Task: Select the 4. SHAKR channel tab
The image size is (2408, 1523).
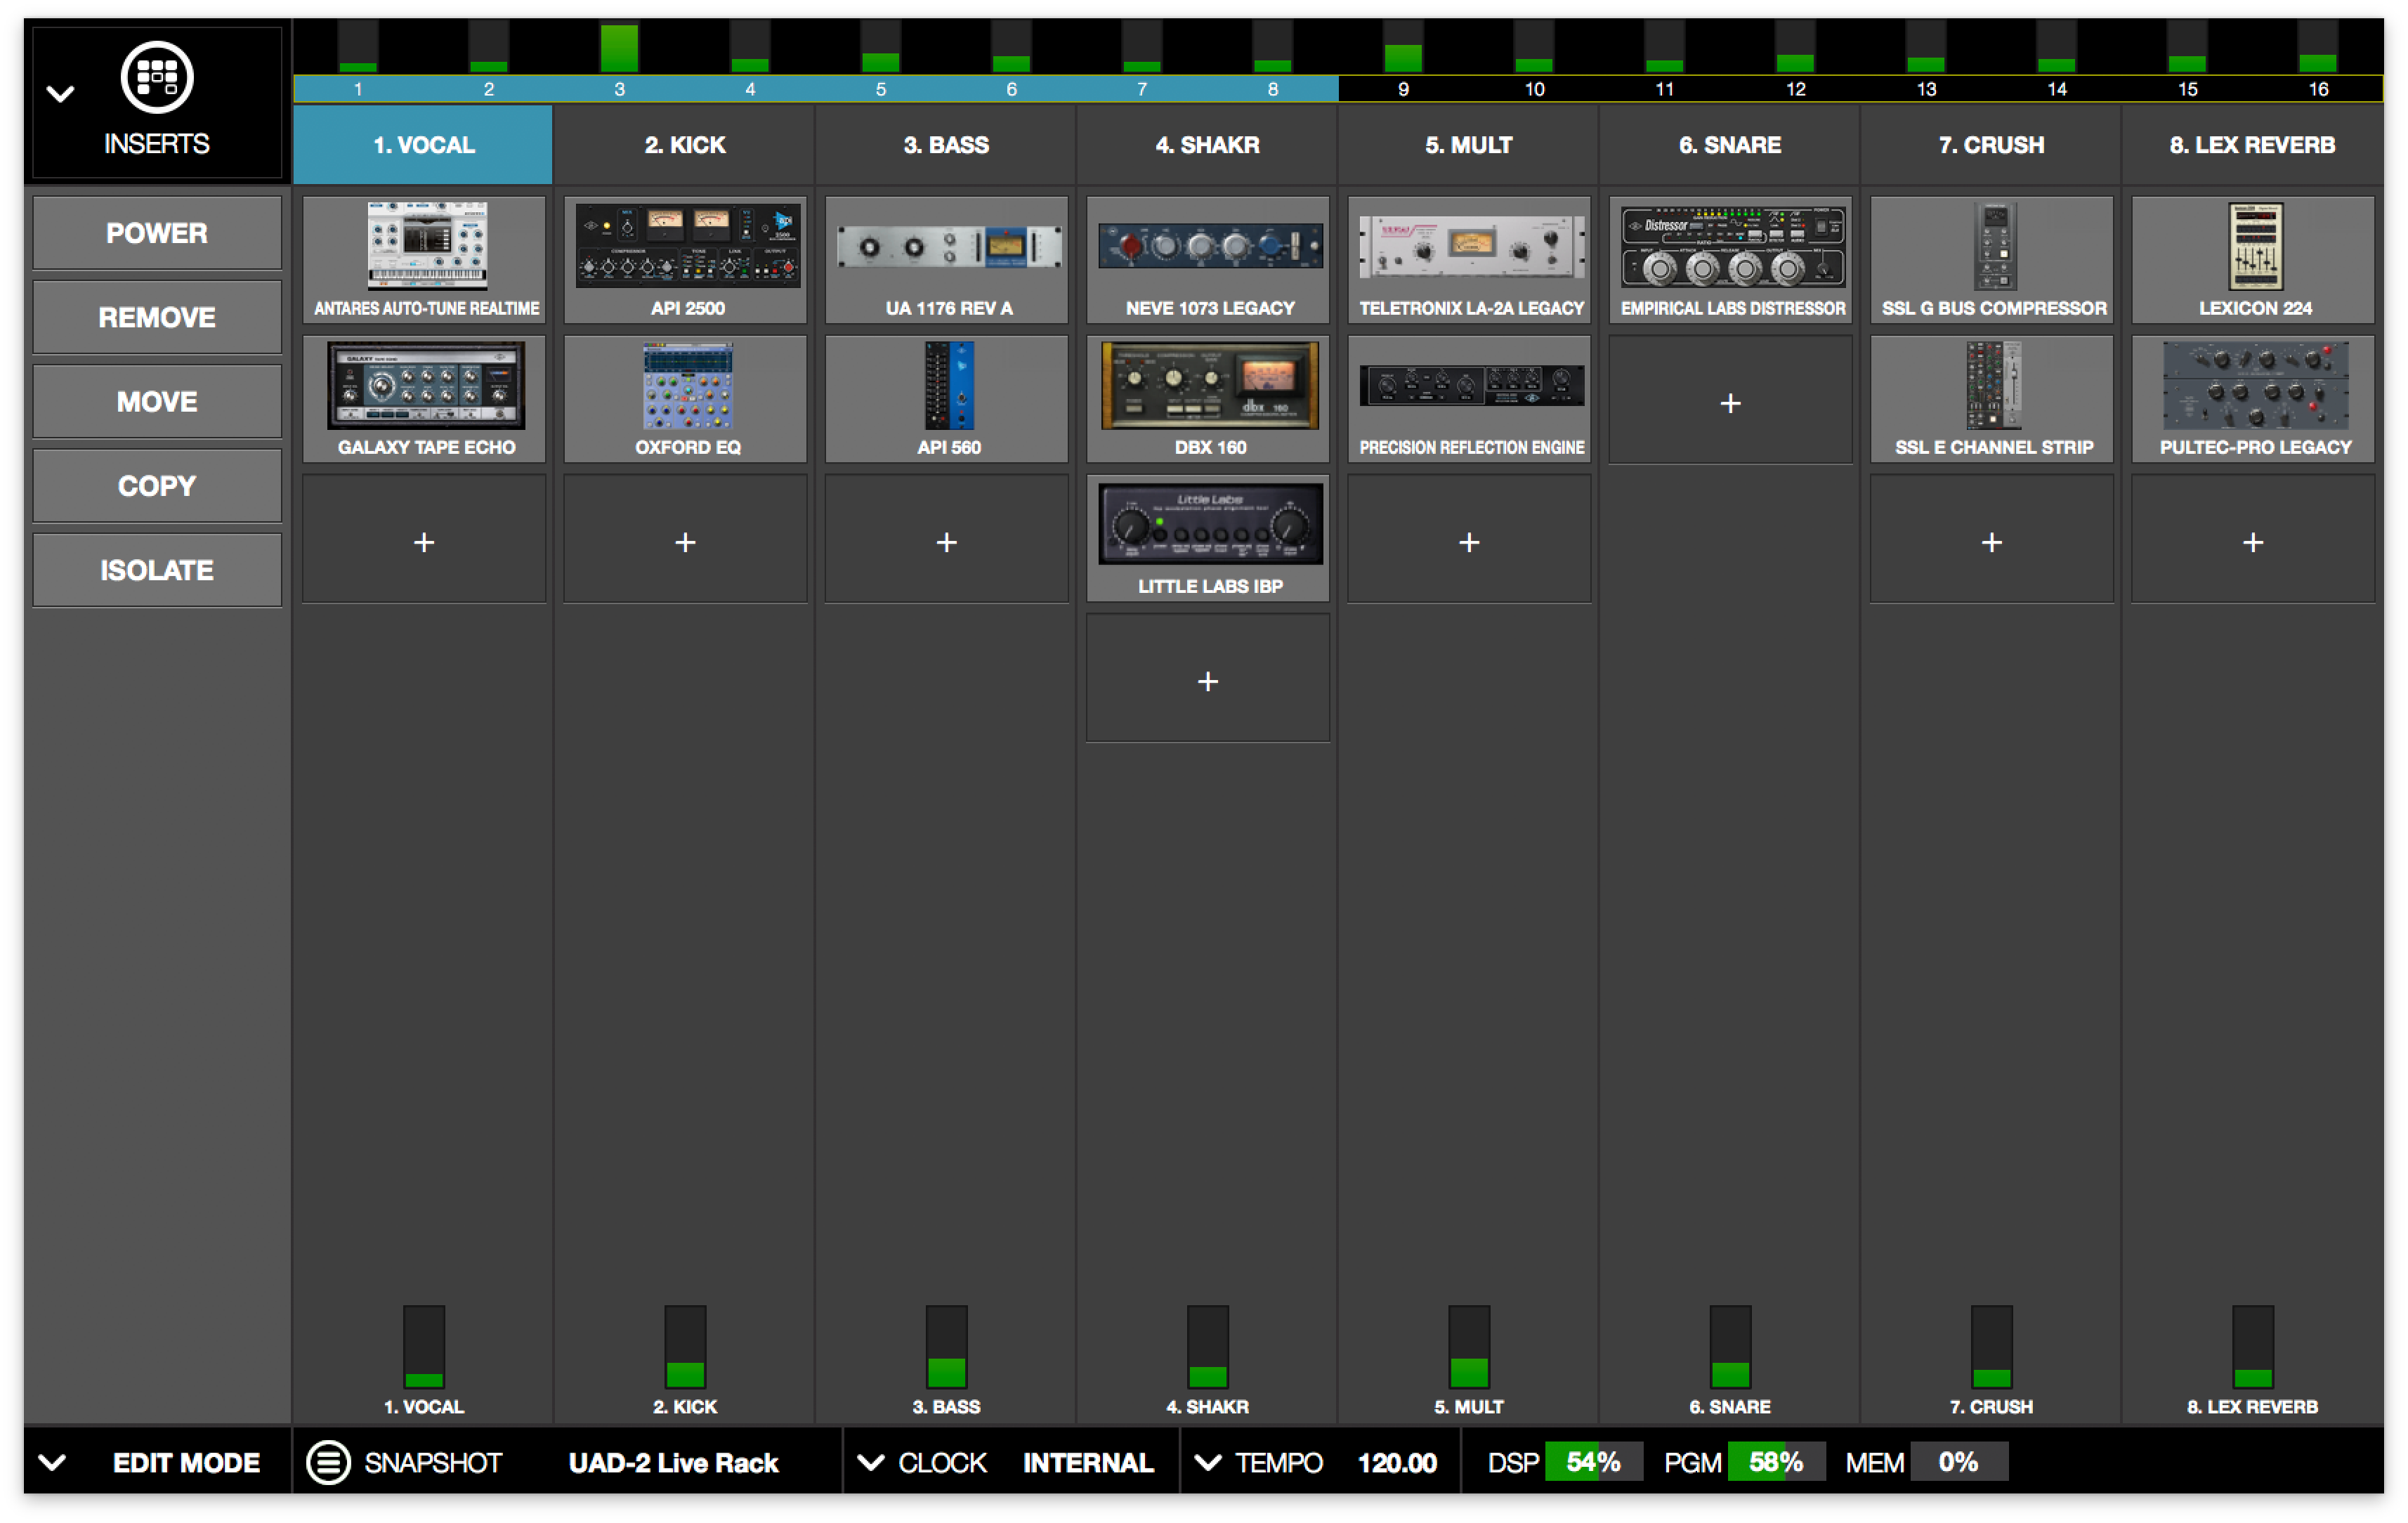Action: pyautogui.click(x=1208, y=145)
